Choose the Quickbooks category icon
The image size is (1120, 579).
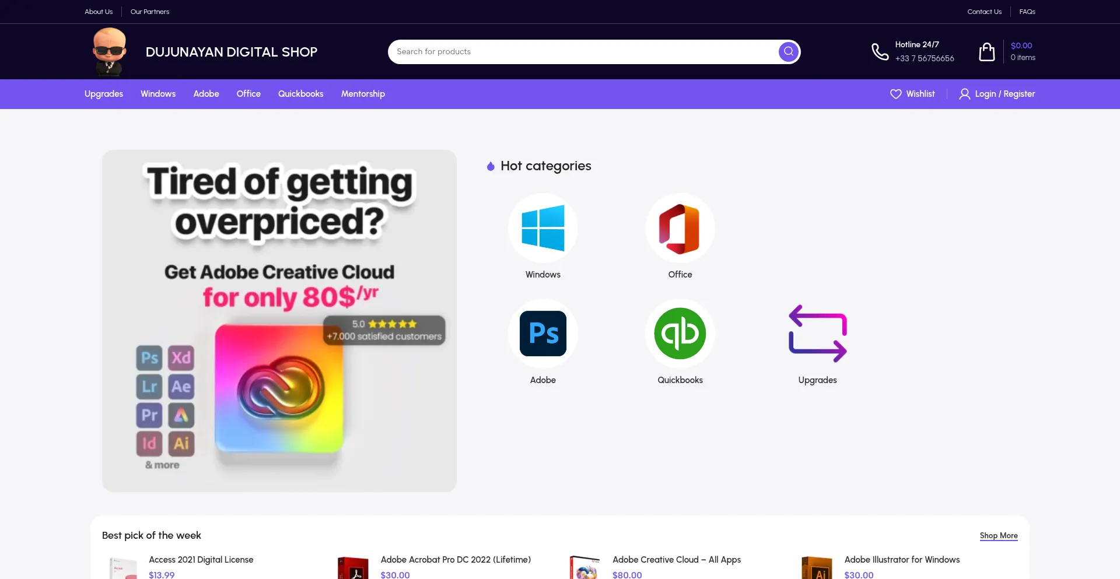coord(680,334)
